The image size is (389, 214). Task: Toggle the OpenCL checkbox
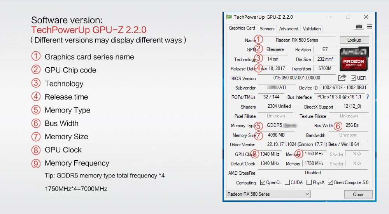pos(263,182)
